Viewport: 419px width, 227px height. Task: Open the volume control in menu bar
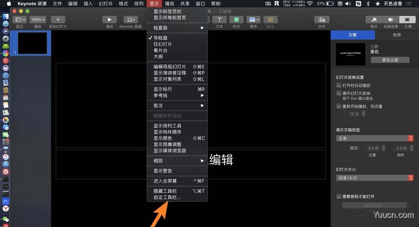pyautogui.click(x=348, y=3)
